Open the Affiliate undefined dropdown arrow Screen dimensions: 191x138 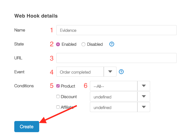pyautogui.click(x=144, y=107)
